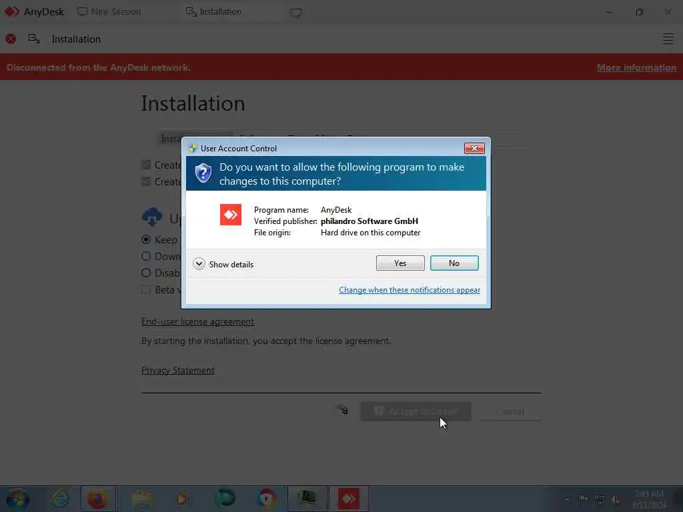Toggle the Beta version checkbox
The width and height of the screenshot is (683, 512).
pos(146,289)
